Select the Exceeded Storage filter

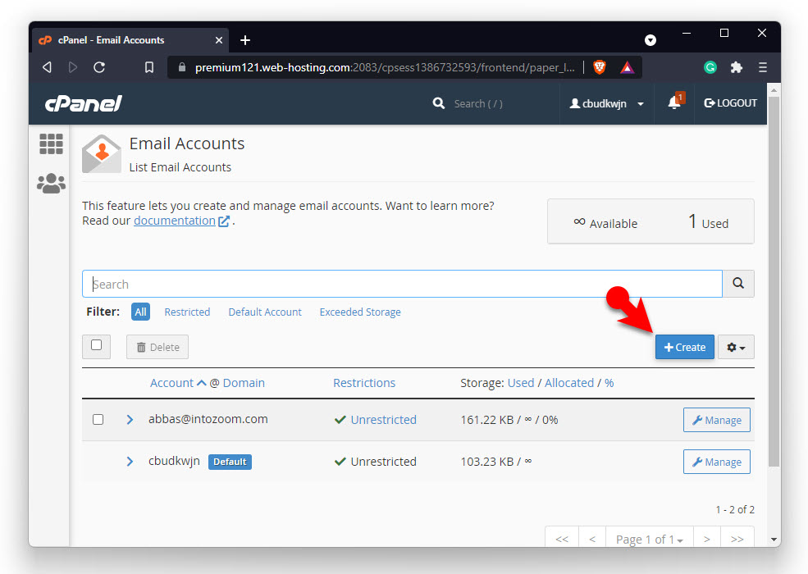360,312
